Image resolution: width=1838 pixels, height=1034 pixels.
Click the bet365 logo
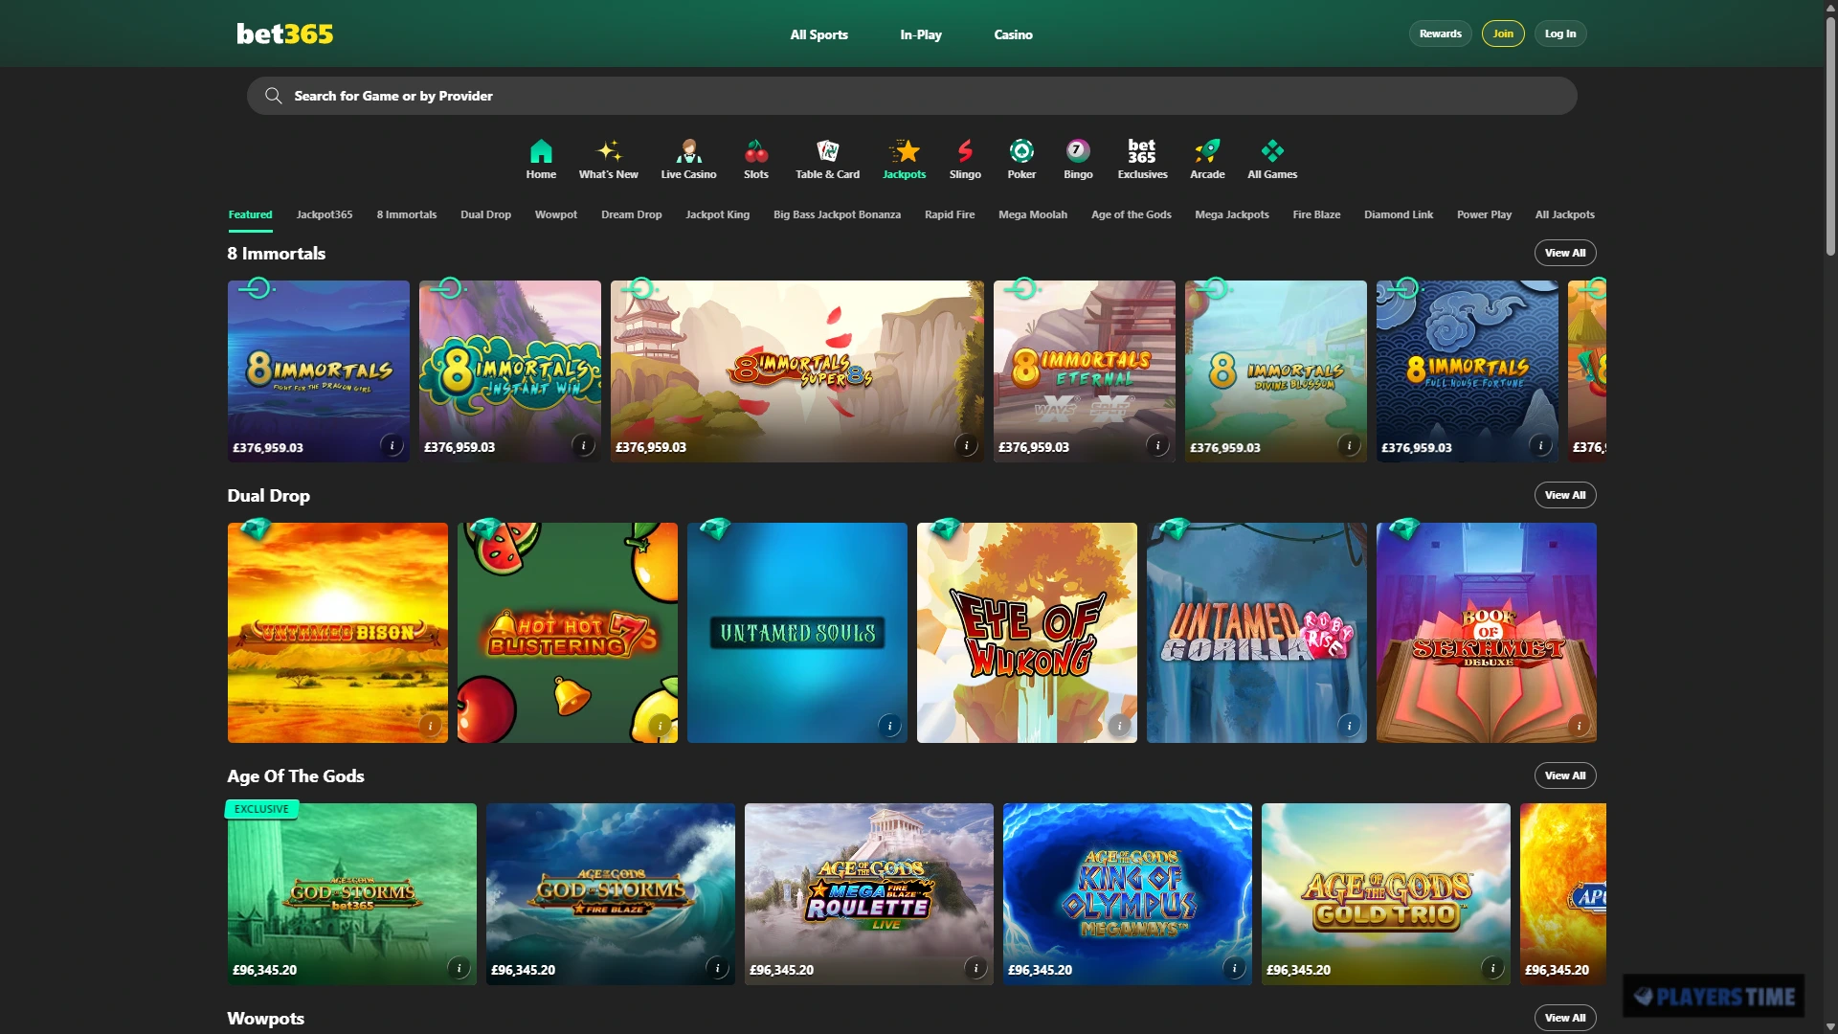[x=285, y=34]
